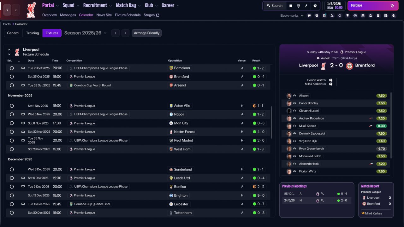Image resolution: width=404 pixels, height=227 pixels.
Task: Click the fixtures list vertical scrollbar
Action: pyautogui.click(x=271, y=122)
